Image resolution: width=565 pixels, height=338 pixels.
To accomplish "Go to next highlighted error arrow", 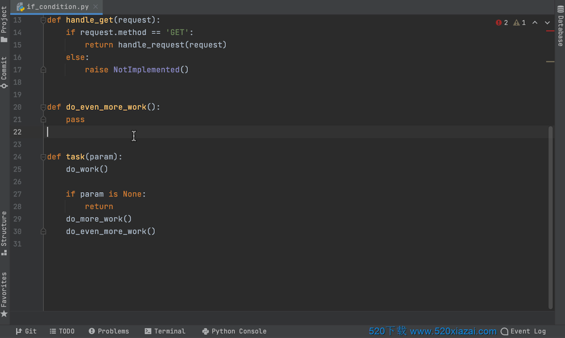I will click(547, 23).
